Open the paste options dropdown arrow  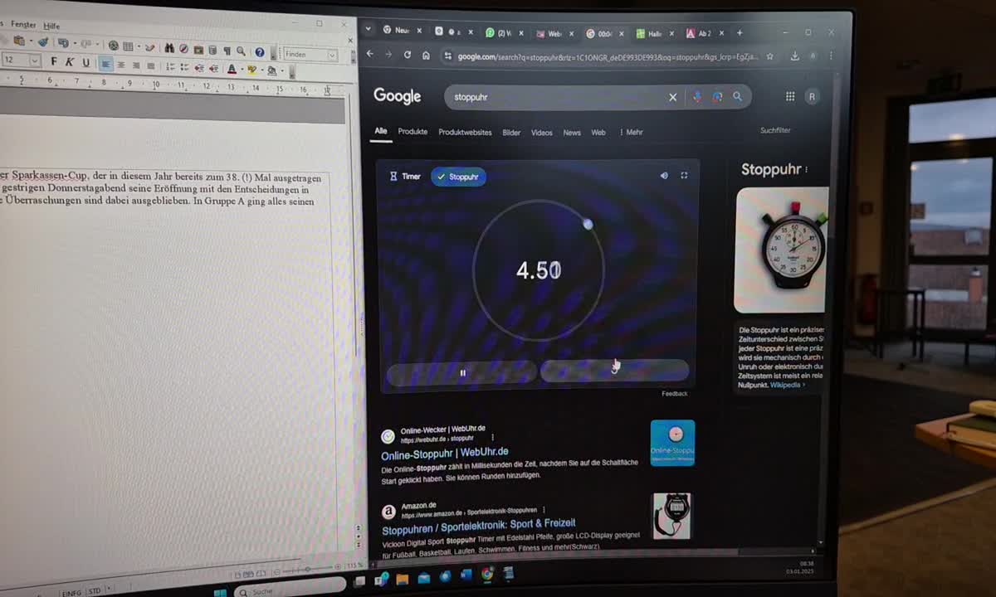click(x=30, y=42)
